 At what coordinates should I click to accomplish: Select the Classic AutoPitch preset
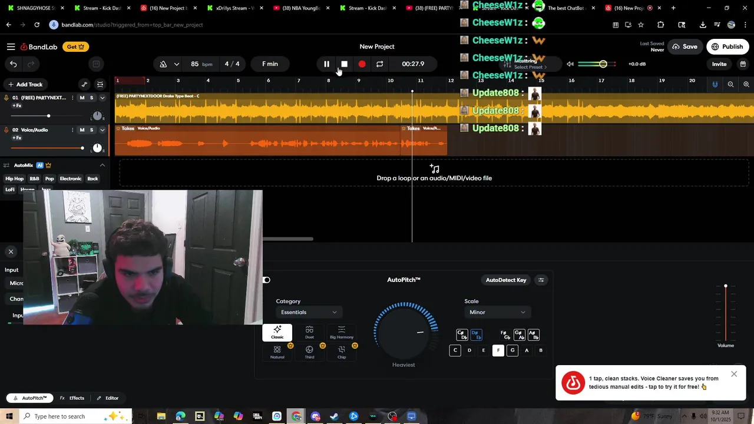pyautogui.click(x=277, y=333)
